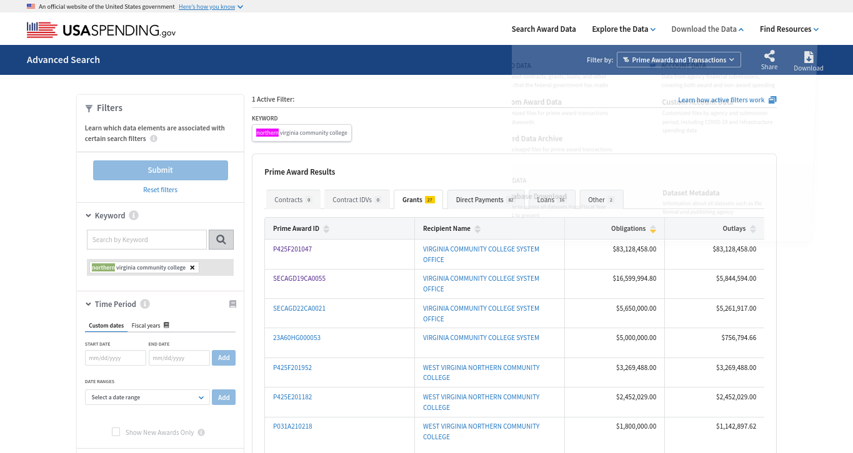Click the US flag icon in the banner
The width and height of the screenshot is (853, 453).
pos(31,6)
